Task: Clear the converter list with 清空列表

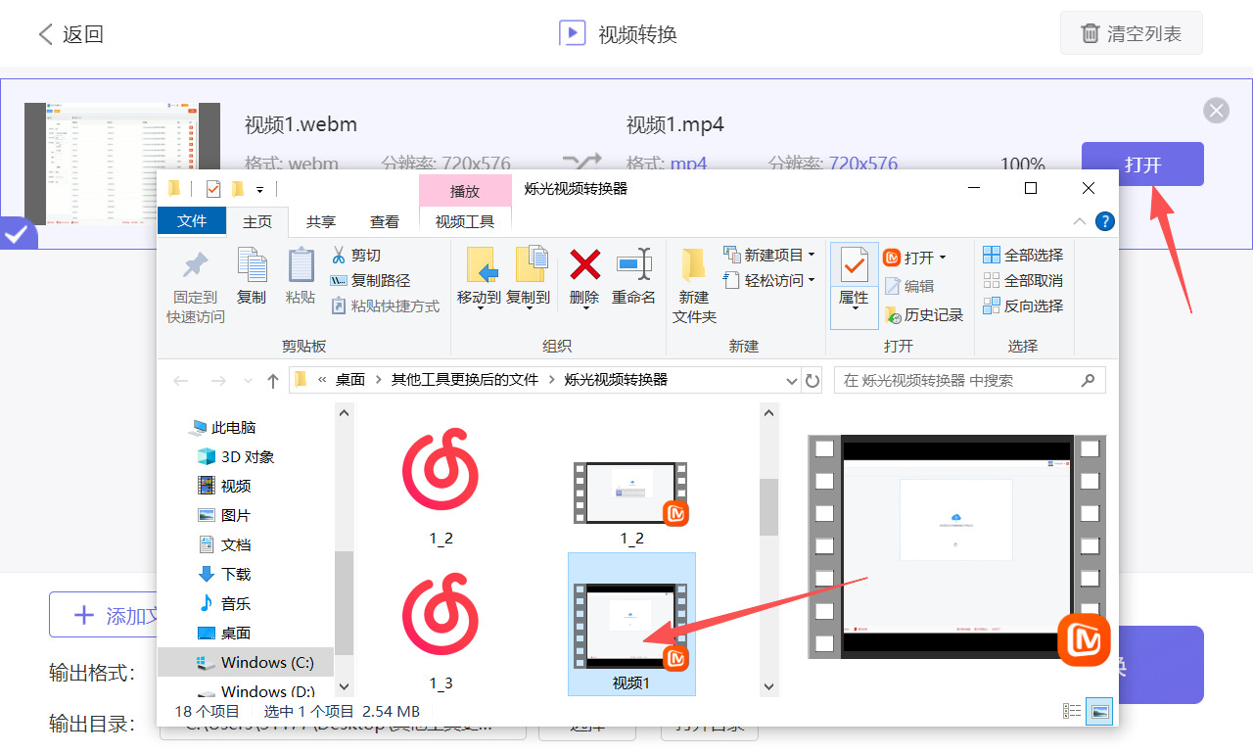Action: (1132, 34)
